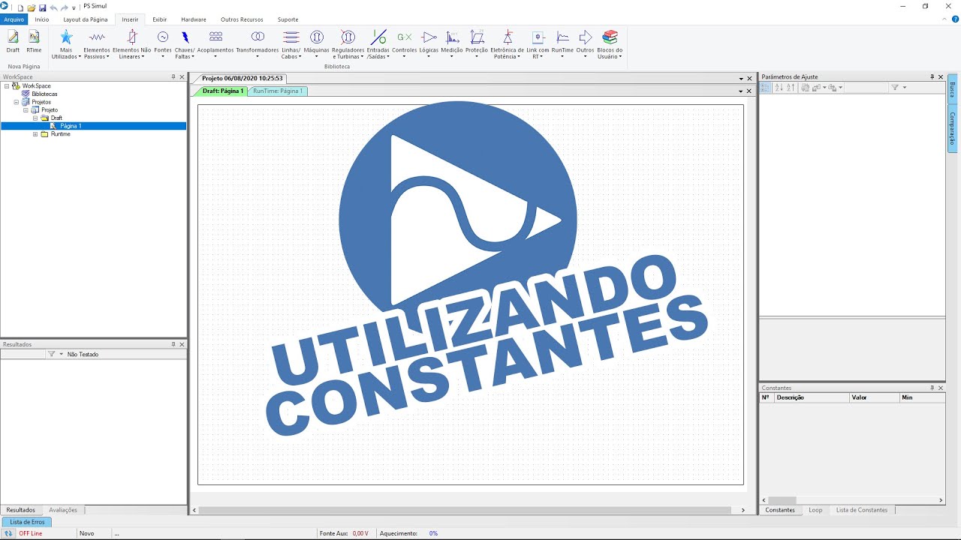The width and height of the screenshot is (961, 540).
Task: Toggle the OFF Line connection status icon
Action: click(x=9, y=533)
